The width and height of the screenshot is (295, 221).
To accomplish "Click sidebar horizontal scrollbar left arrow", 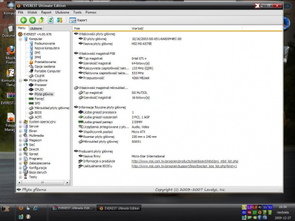I will (19, 183).
